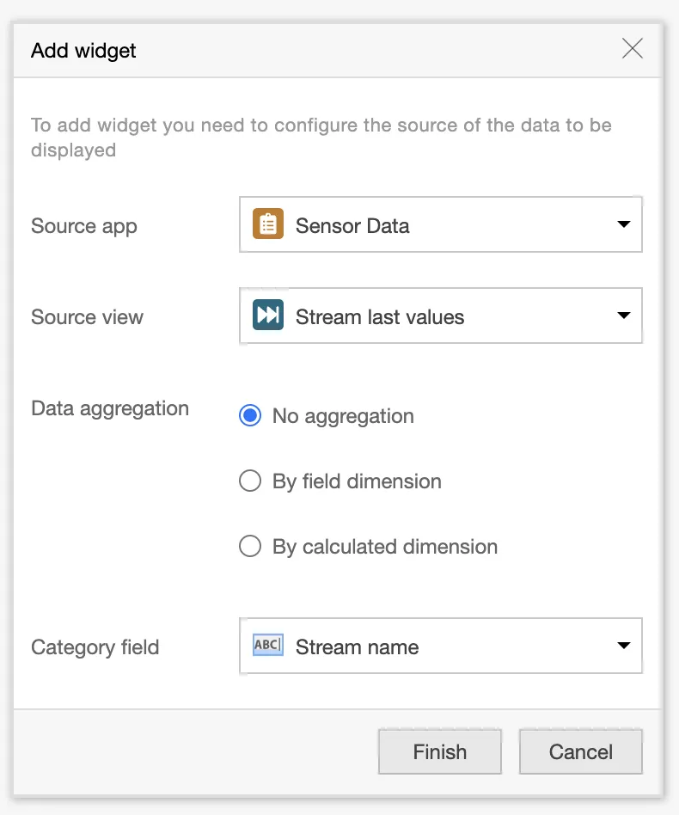Viewport: 679px width, 815px height.
Task: Click the Sensor Data text in Source app
Action: [352, 226]
